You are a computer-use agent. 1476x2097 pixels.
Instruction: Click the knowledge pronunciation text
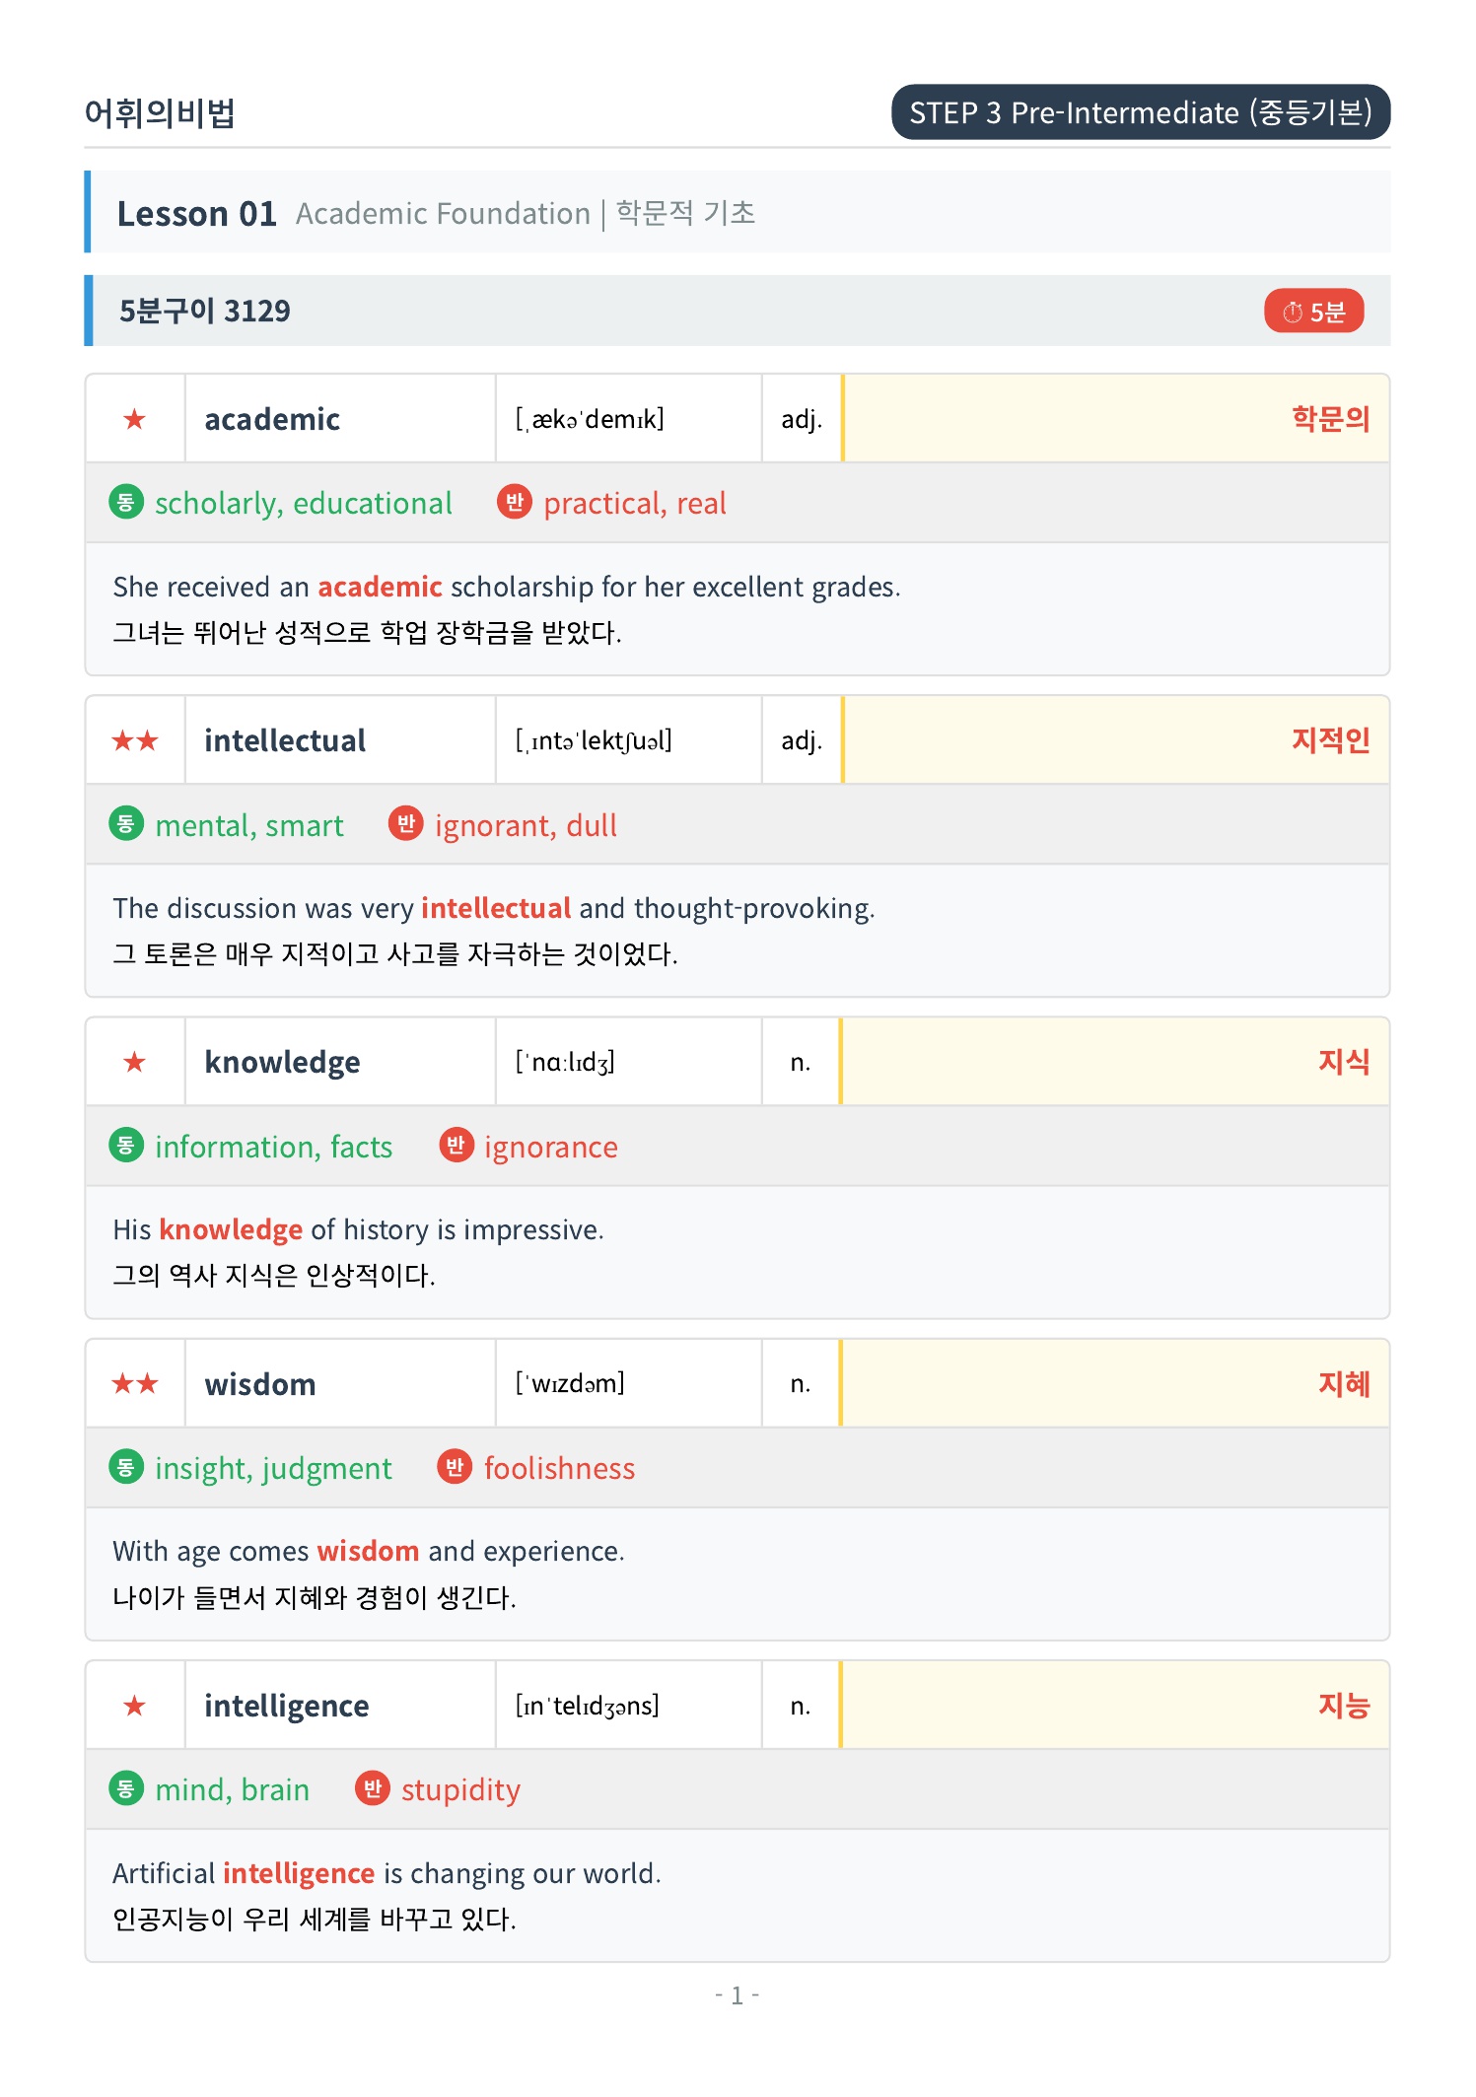[x=565, y=1062]
